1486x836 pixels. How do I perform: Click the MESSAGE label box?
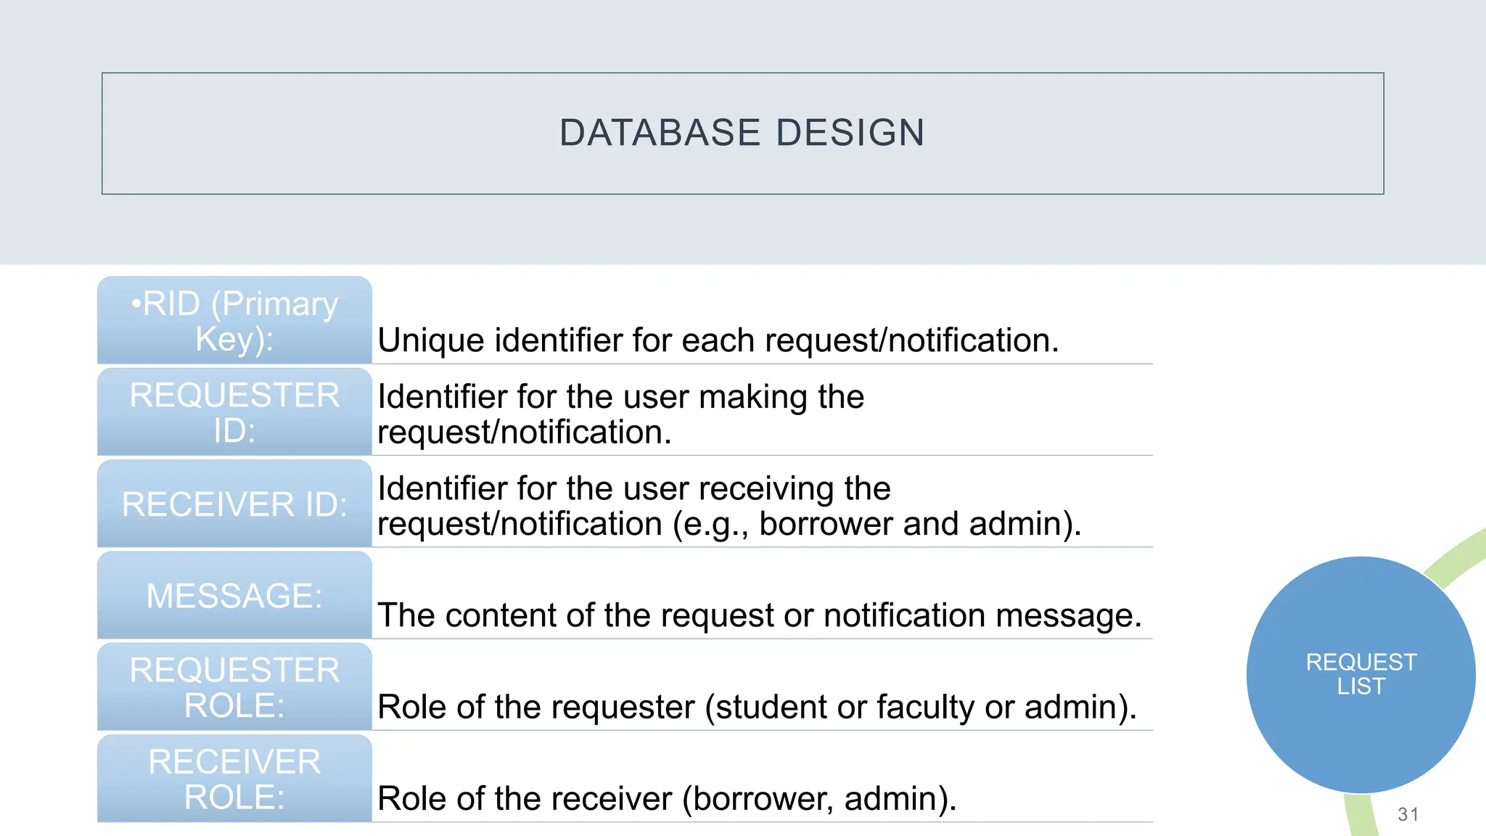pyautogui.click(x=234, y=595)
